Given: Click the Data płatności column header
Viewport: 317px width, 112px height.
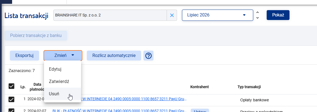Looking at the screenshot, I should [37, 87].
